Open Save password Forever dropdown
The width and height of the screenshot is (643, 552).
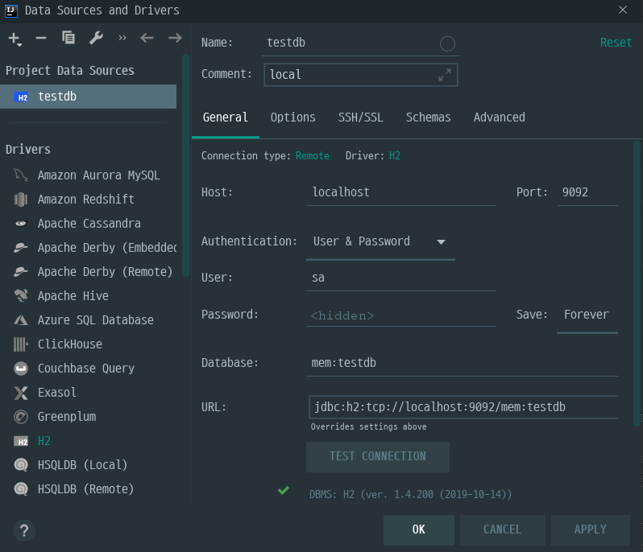point(587,315)
